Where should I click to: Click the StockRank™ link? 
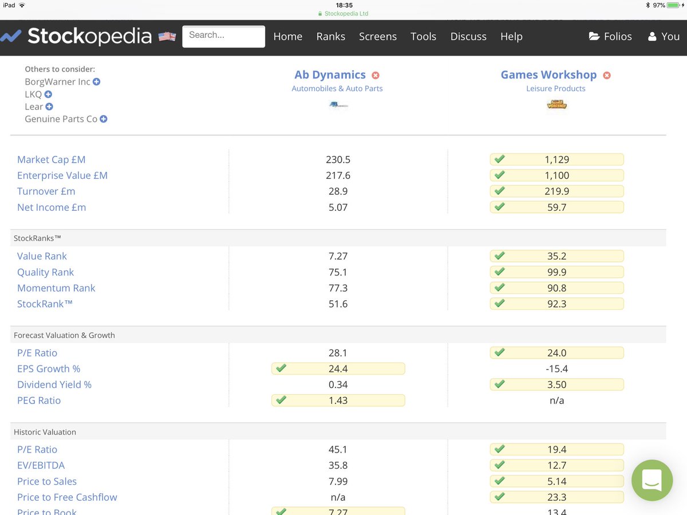pyautogui.click(x=45, y=304)
